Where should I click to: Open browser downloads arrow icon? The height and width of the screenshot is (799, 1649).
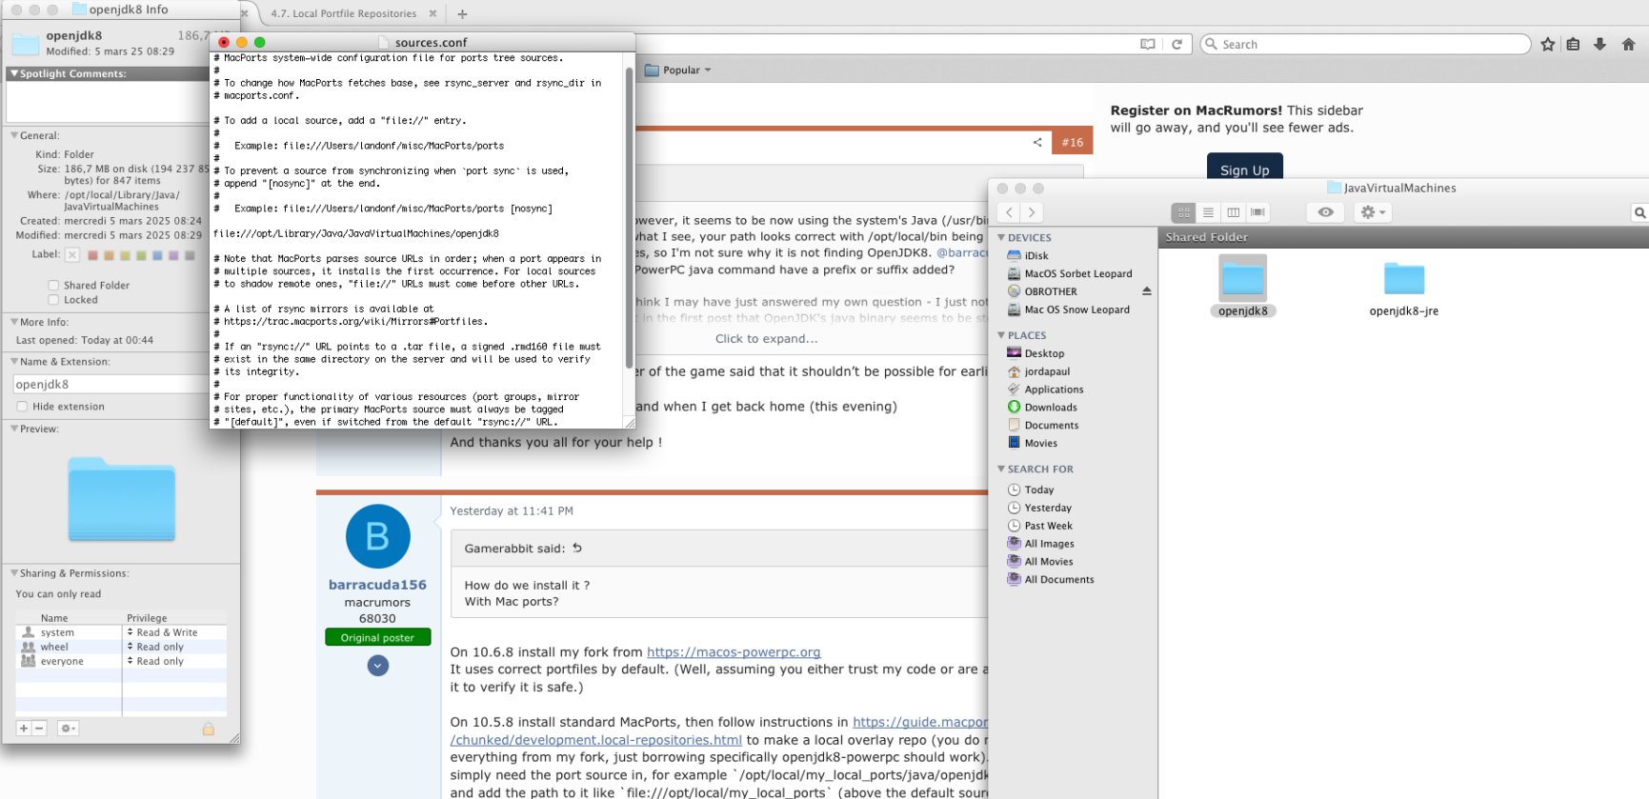point(1600,44)
